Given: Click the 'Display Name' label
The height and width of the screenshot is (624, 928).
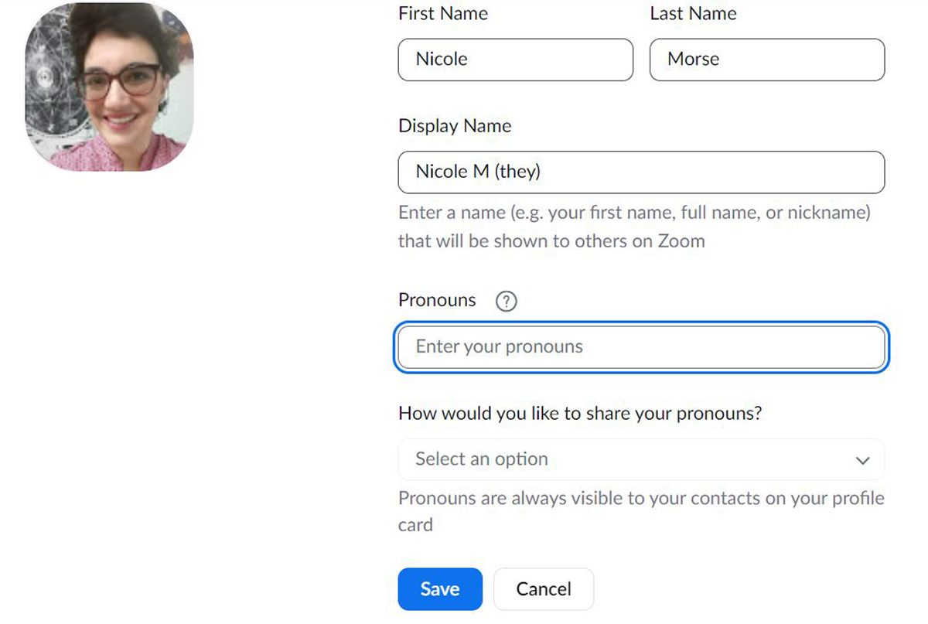Looking at the screenshot, I should (x=455, y=126).
